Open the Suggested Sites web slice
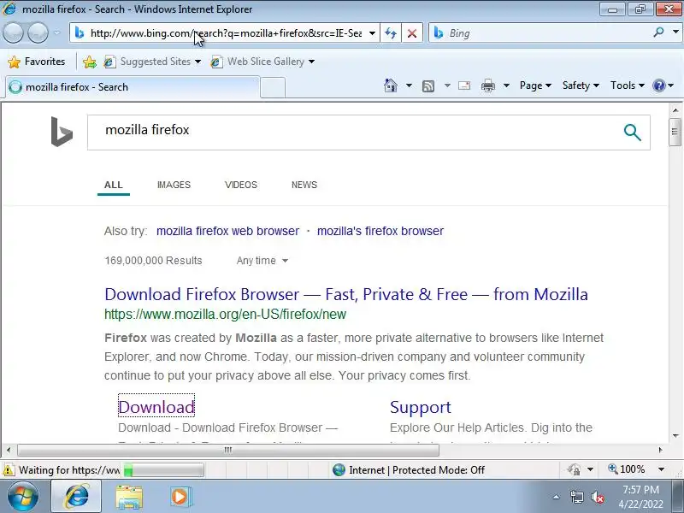The image size is (684, 513). (152, 62)
